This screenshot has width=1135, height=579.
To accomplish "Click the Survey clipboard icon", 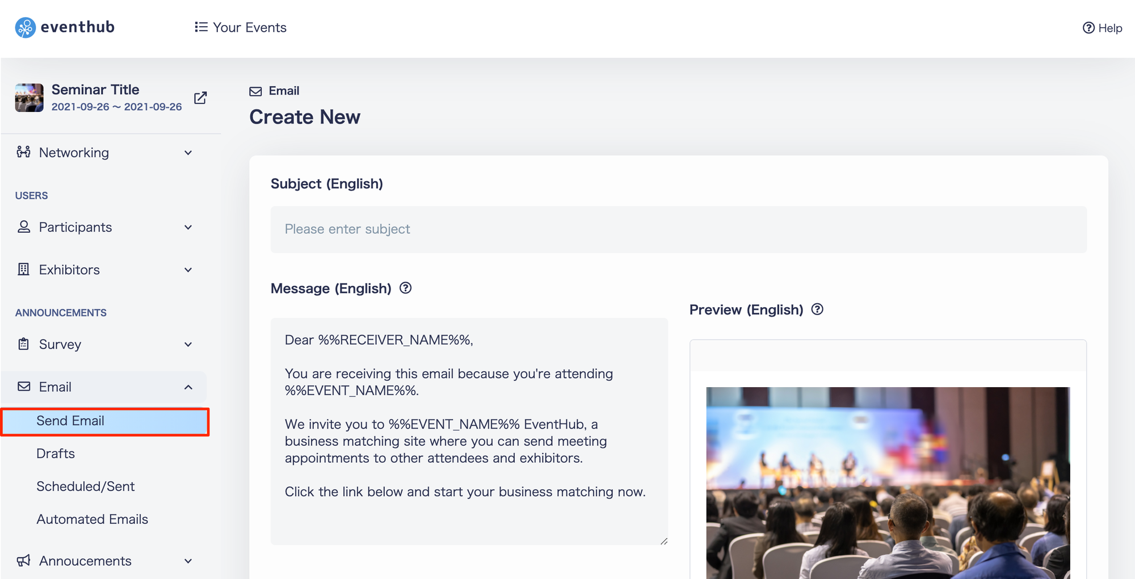I will pyautogui.click(x=23, y=344).
